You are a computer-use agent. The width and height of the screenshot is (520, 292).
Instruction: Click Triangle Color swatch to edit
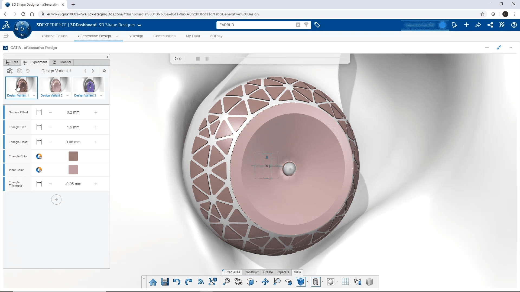click(x=73, y=156)
